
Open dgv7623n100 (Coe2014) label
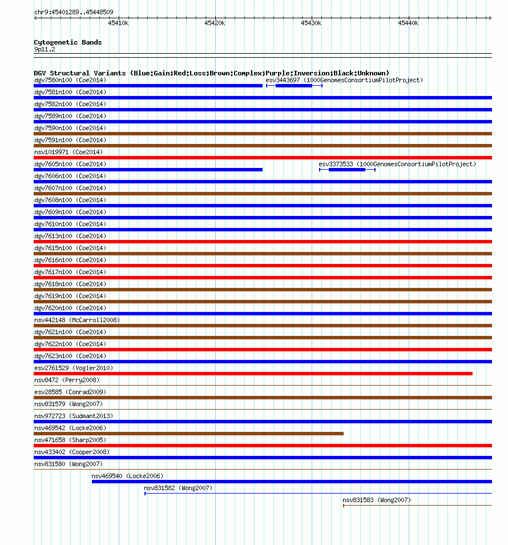click(x=70, y=356)
